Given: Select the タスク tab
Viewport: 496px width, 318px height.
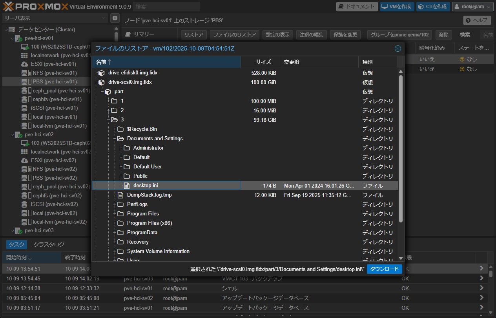Looking at the screenshot, I should click(16, 244).
